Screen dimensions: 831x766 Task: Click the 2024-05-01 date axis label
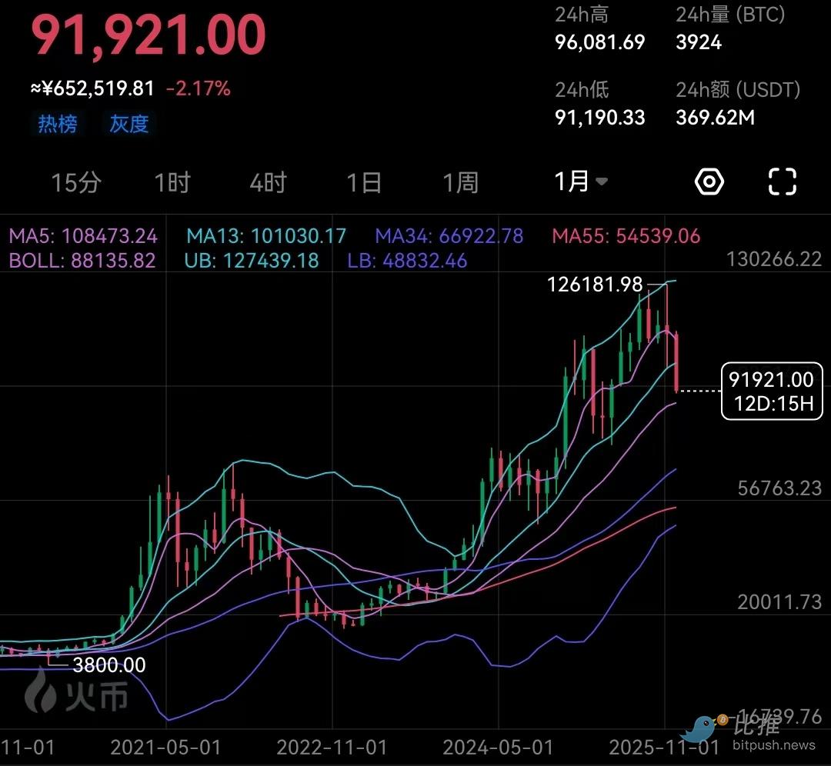click(496, 747)
